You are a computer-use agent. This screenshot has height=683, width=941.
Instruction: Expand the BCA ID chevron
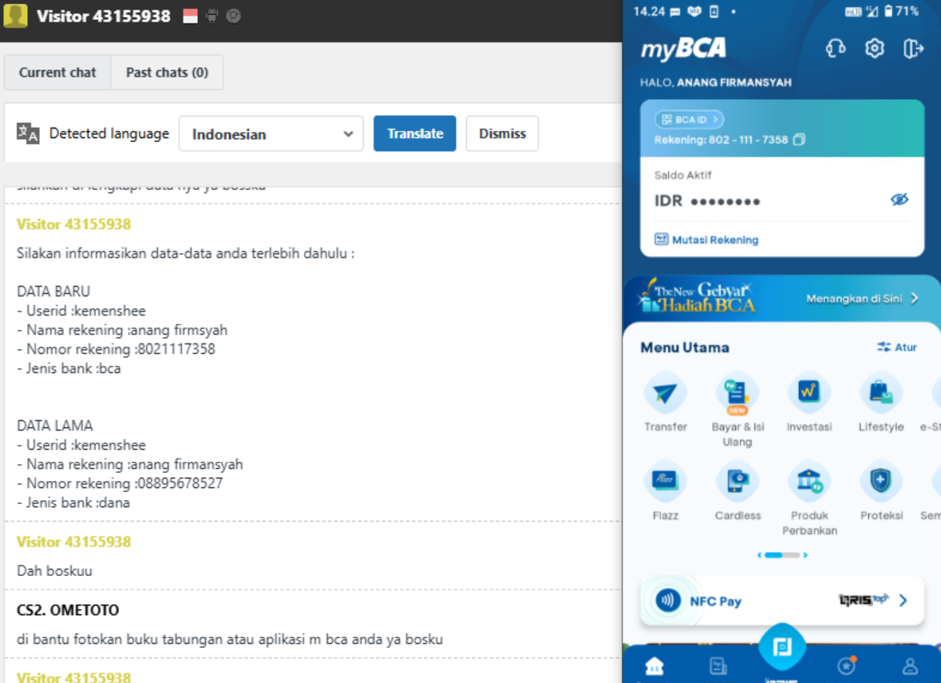(715, 120)
